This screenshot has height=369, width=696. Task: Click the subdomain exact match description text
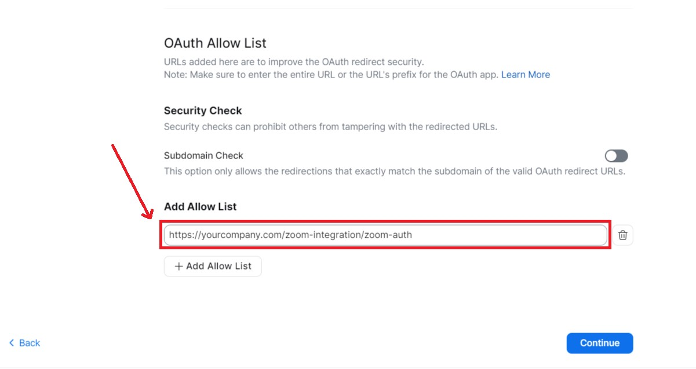pyautogui.click(x=394, y=171)
